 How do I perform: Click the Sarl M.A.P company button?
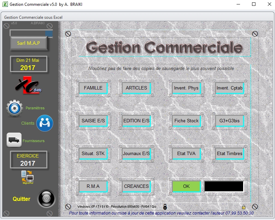(29, 43)
